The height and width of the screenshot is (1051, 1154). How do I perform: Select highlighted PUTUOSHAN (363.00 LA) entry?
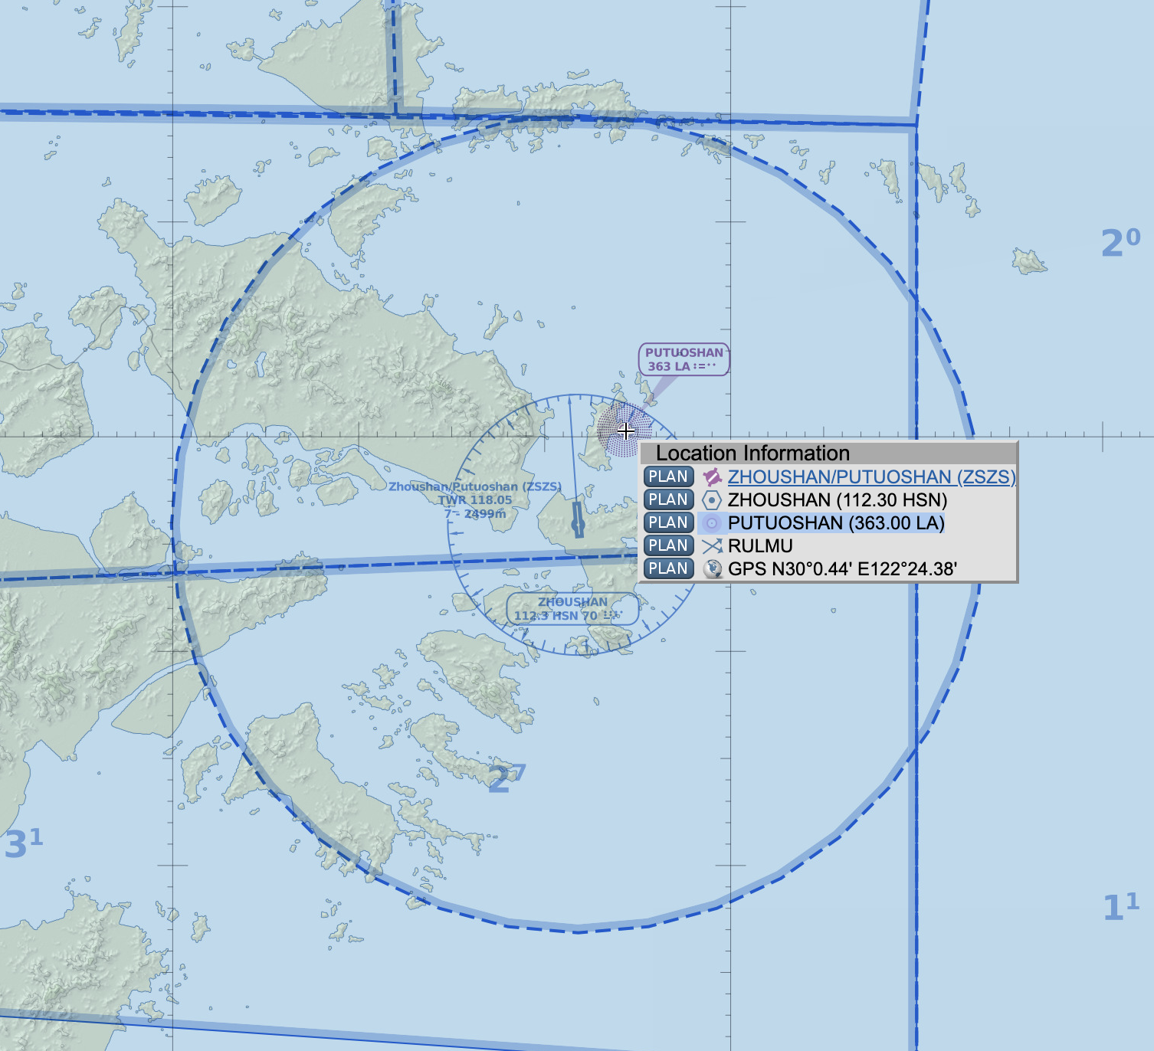click(835, 523)
